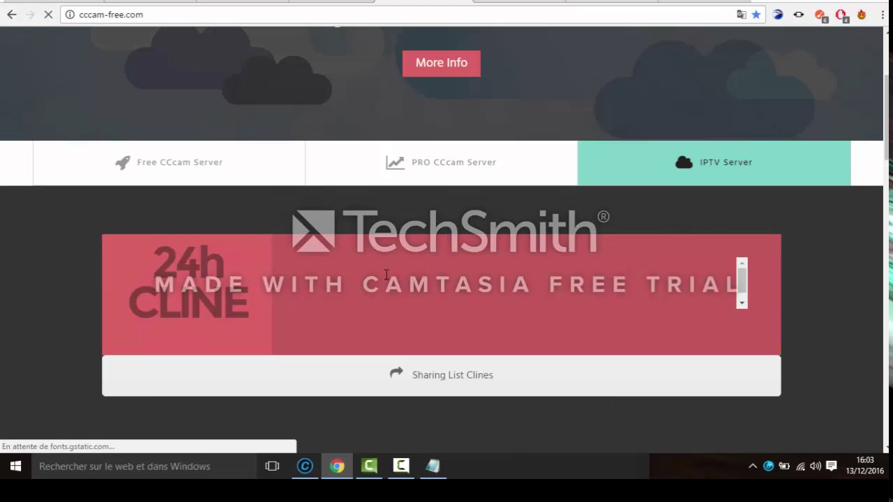Screen dimensions: 893x502
Task: Stop page loading with the X button
Action: point(48,14)
